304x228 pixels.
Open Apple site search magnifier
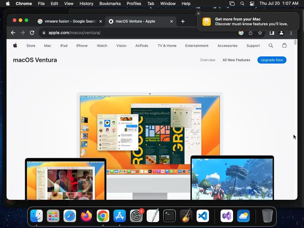[x=271, y=45]
